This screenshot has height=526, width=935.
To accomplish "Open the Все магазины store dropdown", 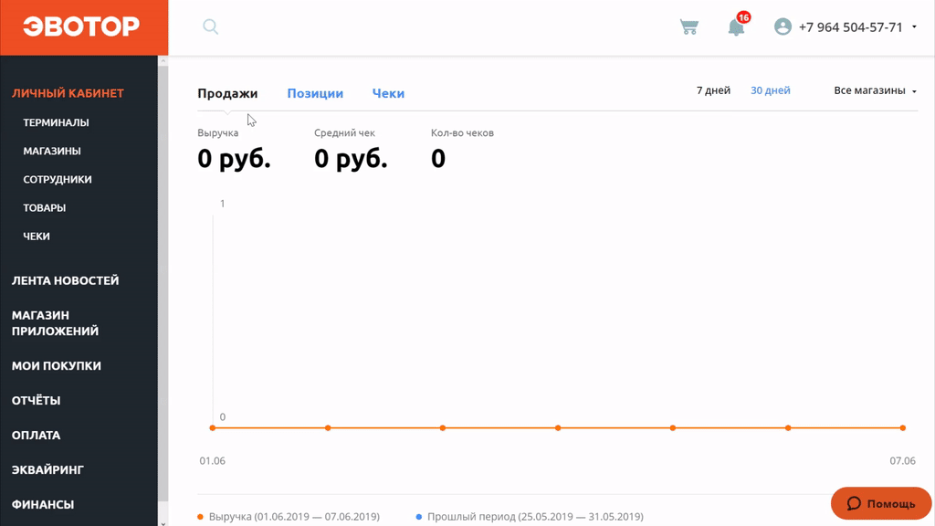I will (x=875, y=90).
